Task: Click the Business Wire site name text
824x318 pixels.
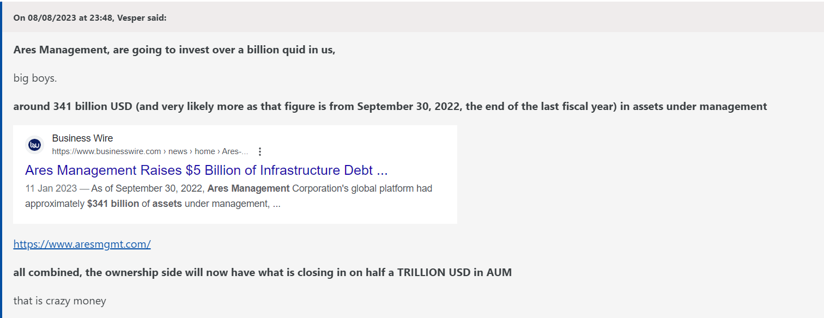Action: (x=82, y=138)
